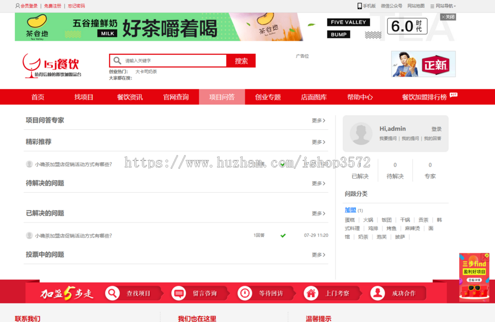Click the 加盟 category link in 问题分类
The image size is (495, 322).
pyautogui.click(x=350, y=210)
